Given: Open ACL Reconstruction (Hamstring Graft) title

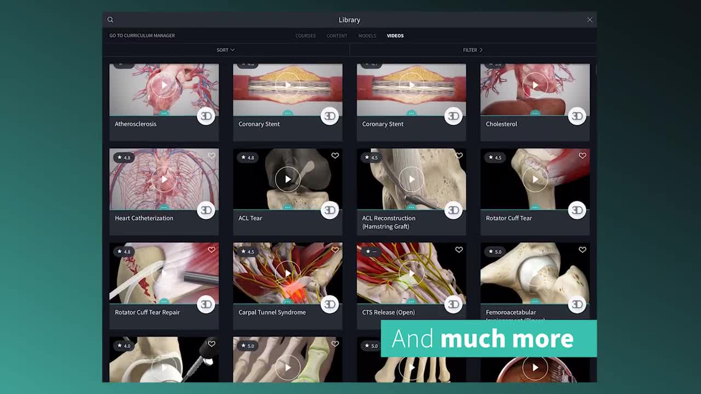Looking at the screenshot, I should click(x=389, y=222).
